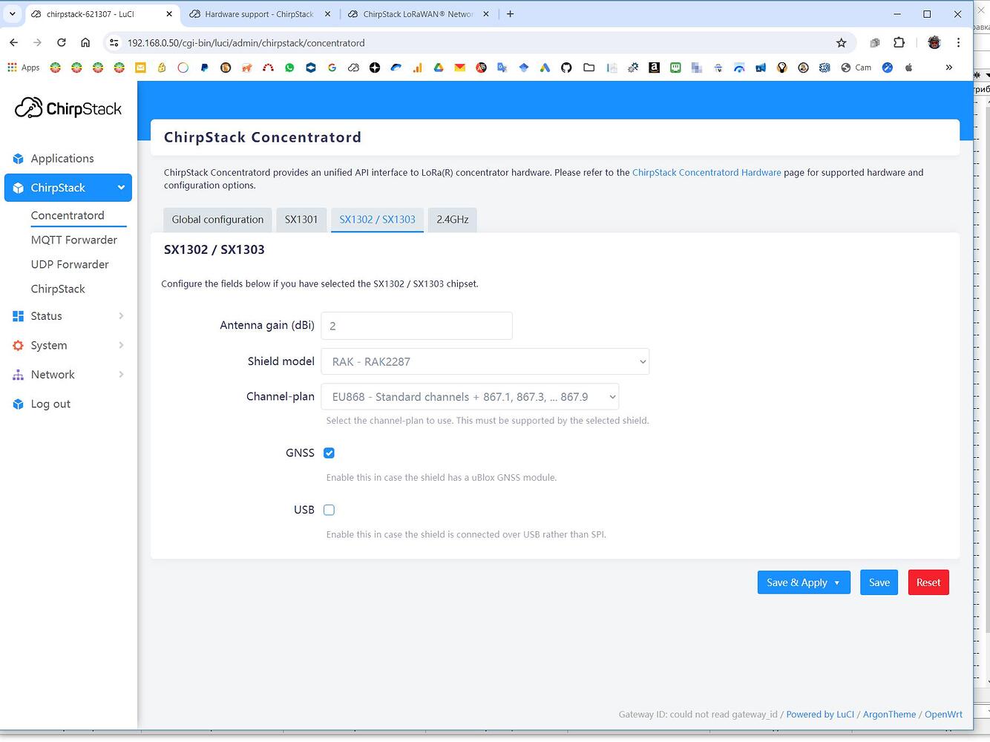This screenshot has height=742, width=990.
Task: Click the browser address bar URL
Action: tap(246, 43)
